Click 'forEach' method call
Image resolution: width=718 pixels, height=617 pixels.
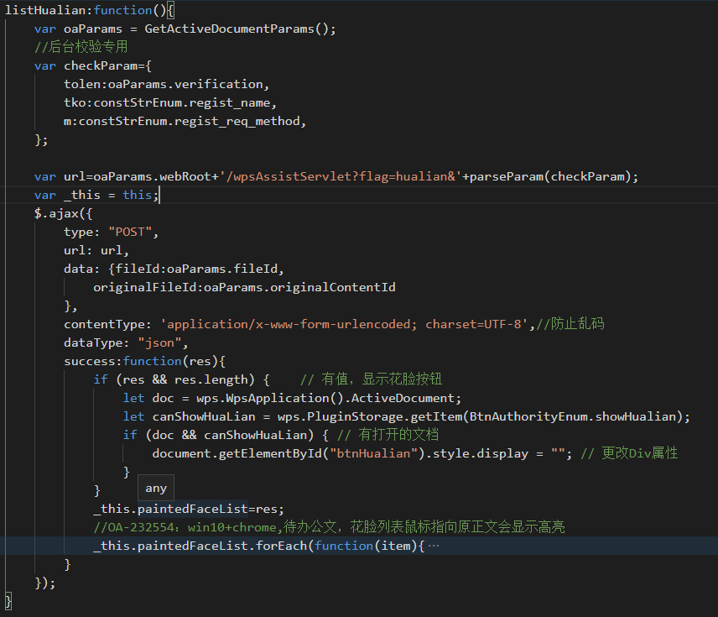(x=281, y=546)
